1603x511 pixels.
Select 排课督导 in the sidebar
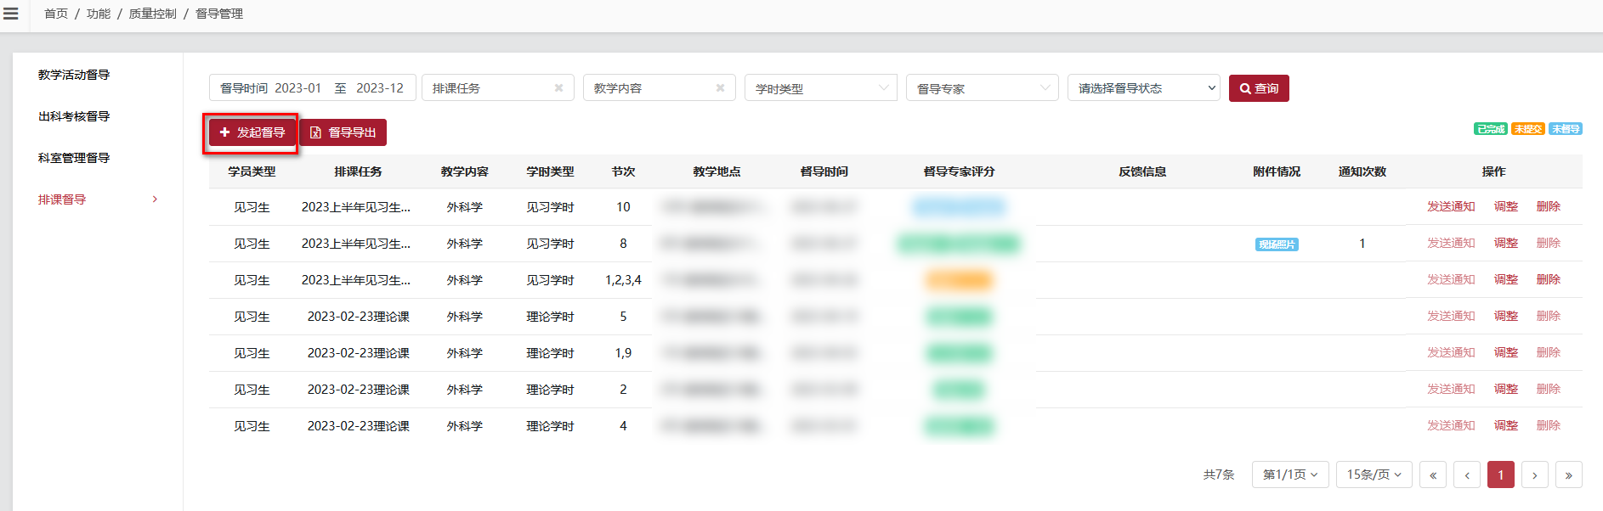pyautogui.click(x=62, y=199)
